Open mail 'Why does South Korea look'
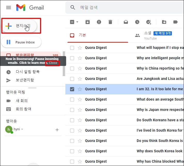The width and height of the screenshot is (184, 166). coord(125,151)
